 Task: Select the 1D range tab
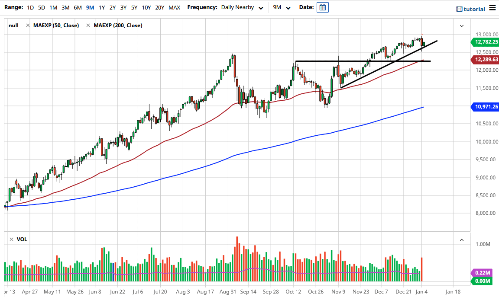[x=30, y=7]
